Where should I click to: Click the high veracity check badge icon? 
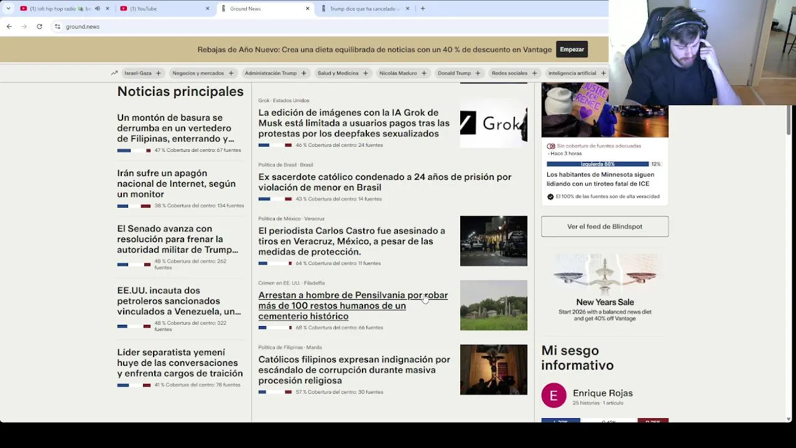tap(550, 197)
